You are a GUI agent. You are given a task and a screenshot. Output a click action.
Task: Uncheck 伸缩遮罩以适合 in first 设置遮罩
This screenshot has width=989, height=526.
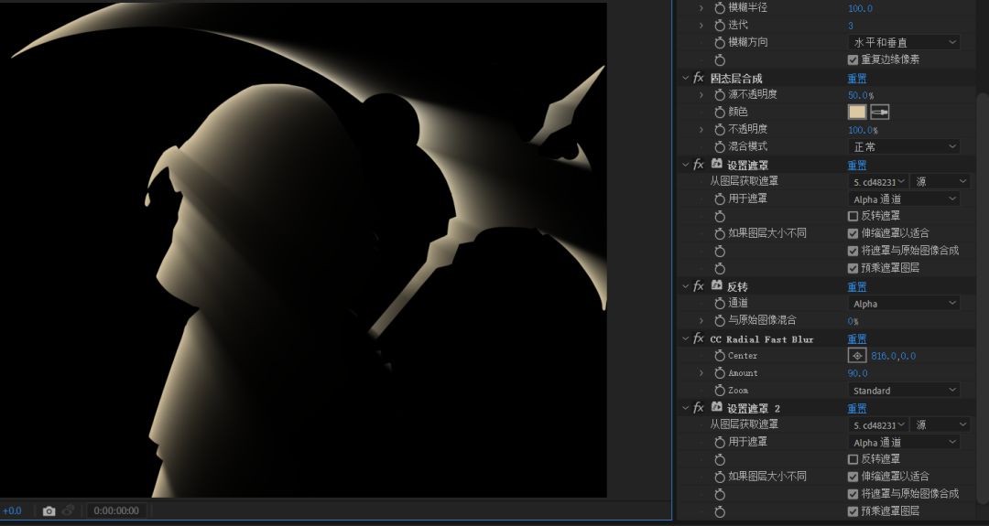tap(853, 233)
